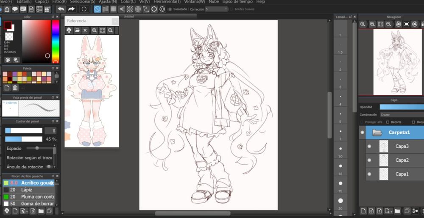This screenshot has width=424, height=218.
Task: Turn off snap with the blue snap-off icon
Action: [98, 9]
